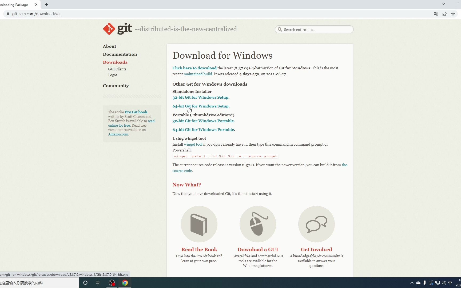Click the winget install command text
This screenshot has width=461, height=288.
coord(225,156)
